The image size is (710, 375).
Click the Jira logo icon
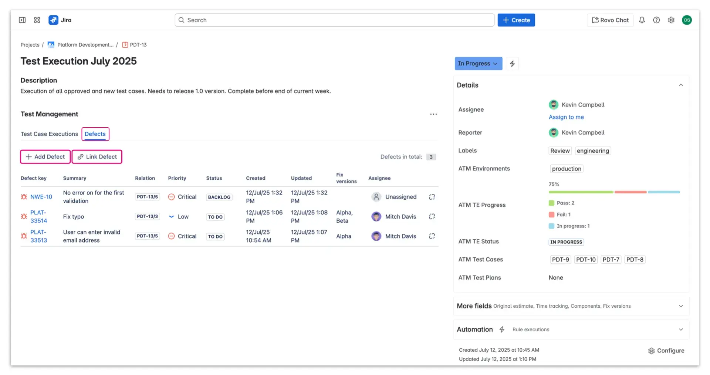coord(54,20)
